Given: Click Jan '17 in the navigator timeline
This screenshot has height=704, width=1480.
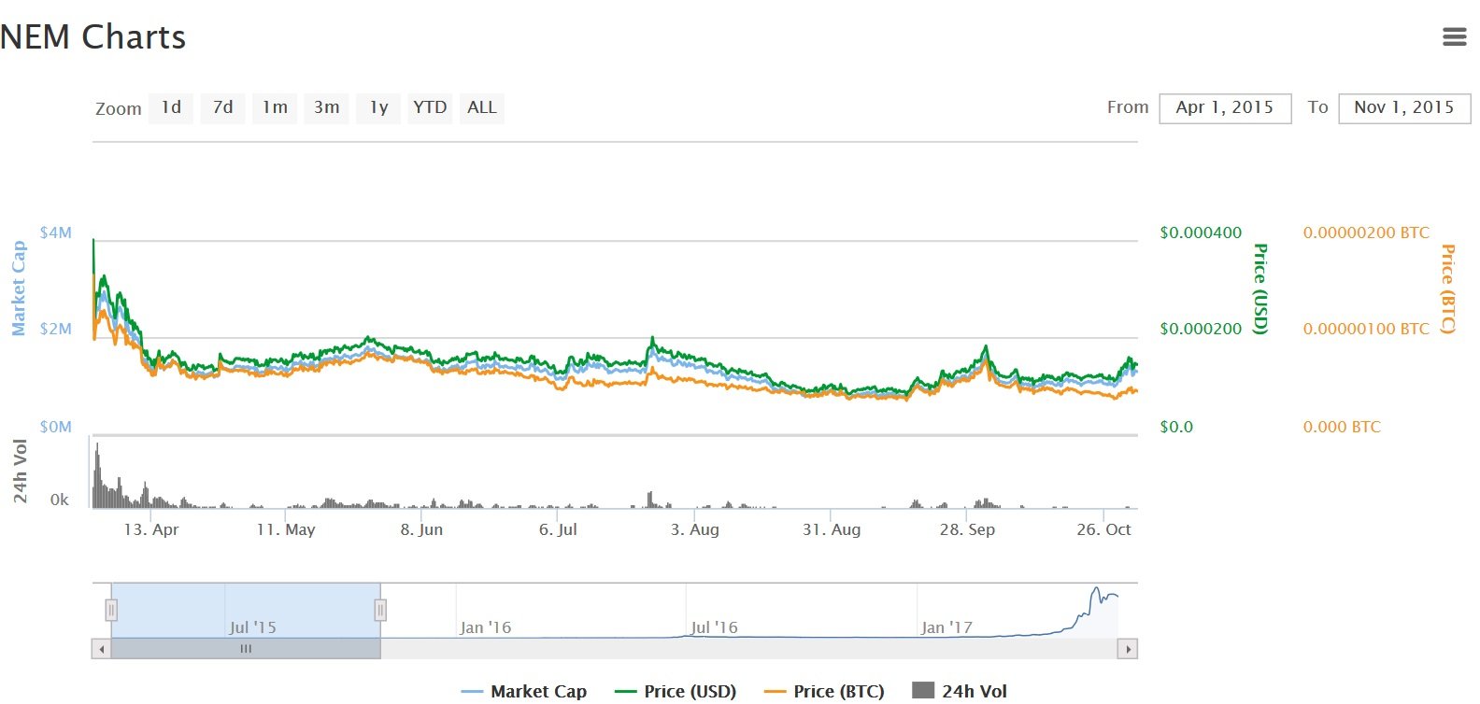Looking at the screenshot, I should (946, 627).
